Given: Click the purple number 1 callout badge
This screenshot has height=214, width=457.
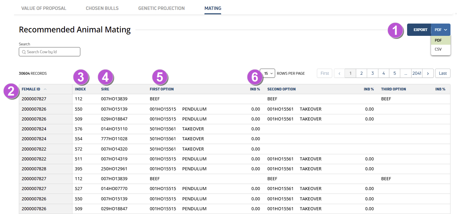Looking at the screenshot, I should [x=395, y=30].
